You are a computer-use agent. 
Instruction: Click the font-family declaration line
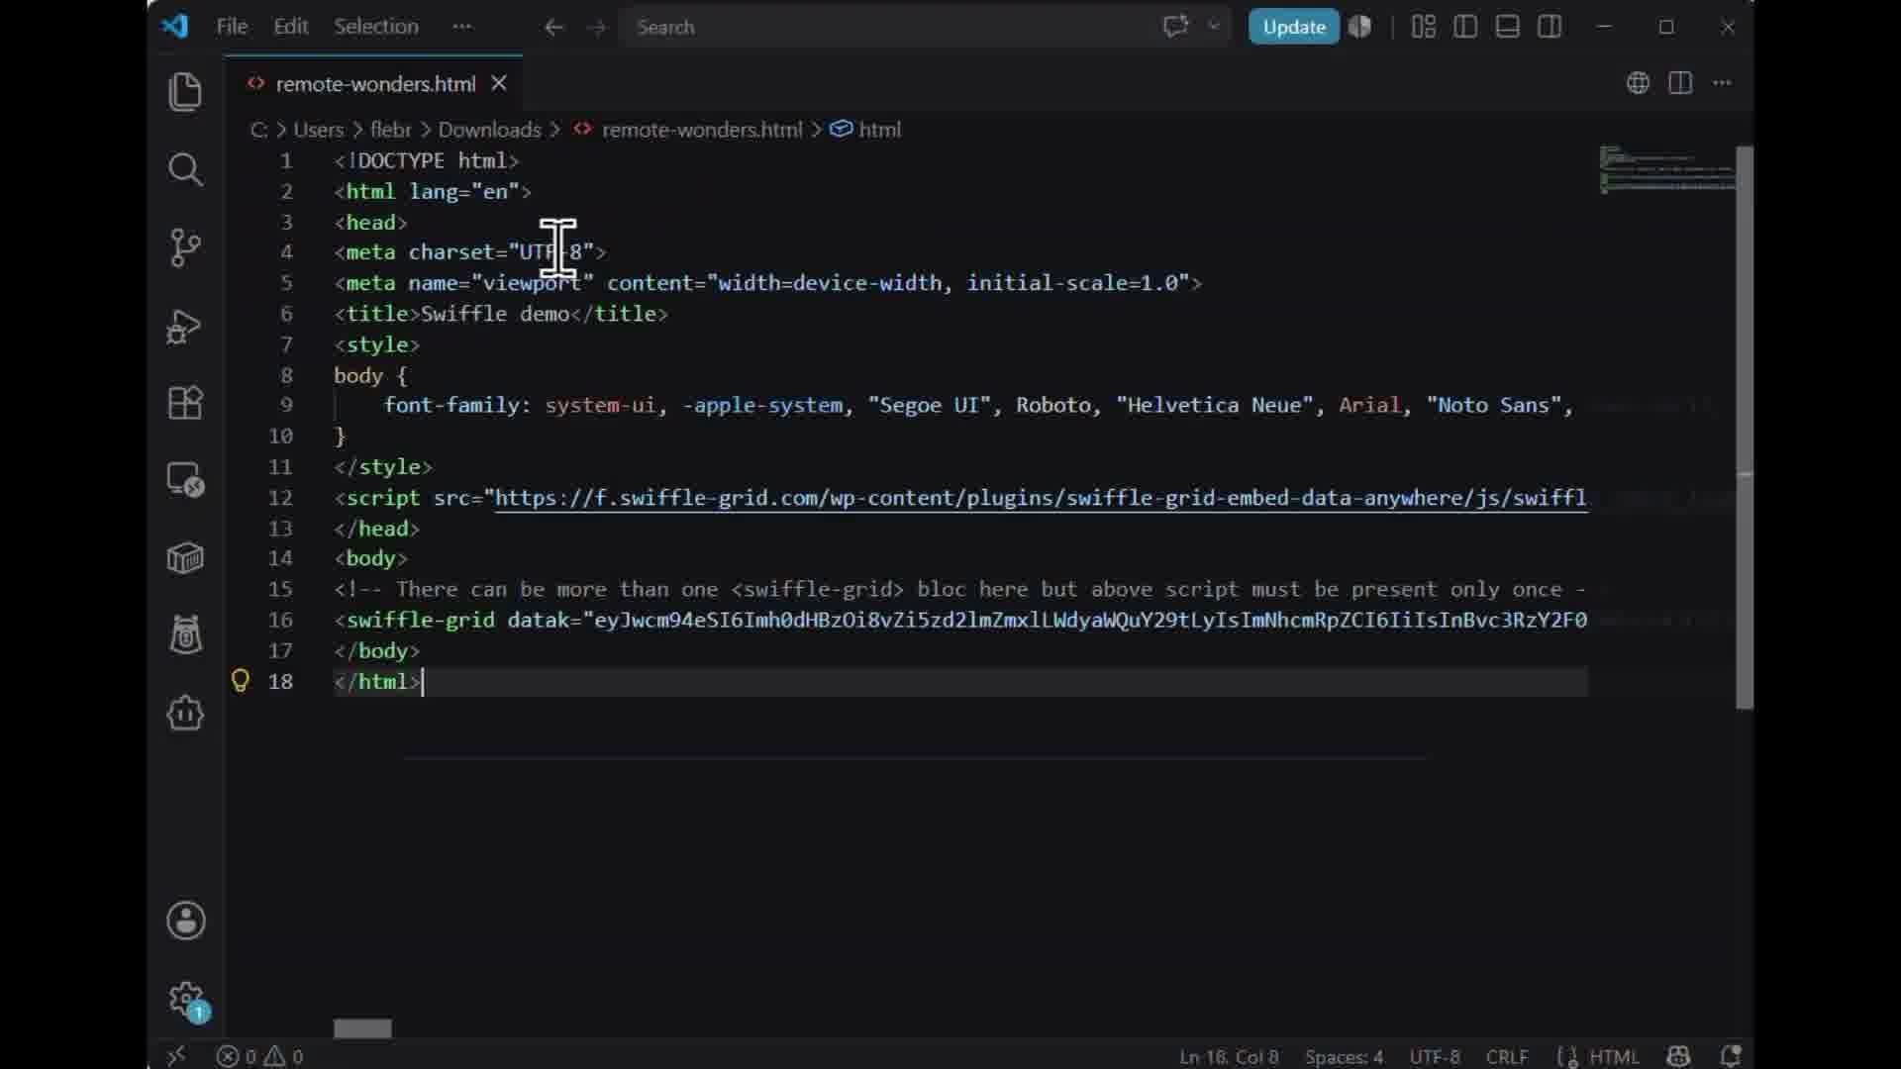point(978,405)
